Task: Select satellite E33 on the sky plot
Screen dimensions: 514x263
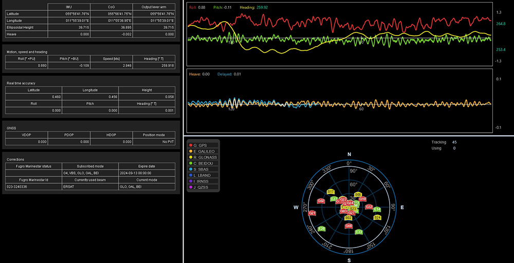Action: pos(359,232)
